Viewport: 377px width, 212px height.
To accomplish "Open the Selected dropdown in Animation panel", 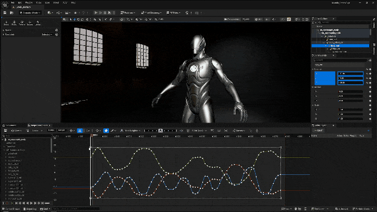I will tap(47, 35).
